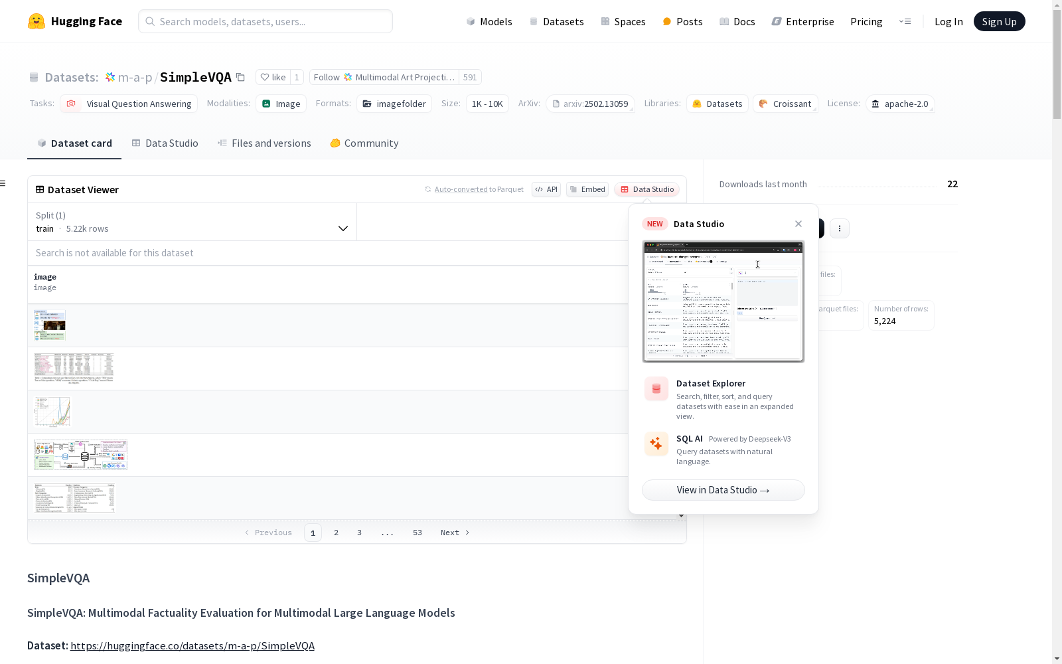Image resolution: width=1062 pixels, height=664 pixels.
Task: Open the SimpleVQA dataset title link
Action: (196, 78)
